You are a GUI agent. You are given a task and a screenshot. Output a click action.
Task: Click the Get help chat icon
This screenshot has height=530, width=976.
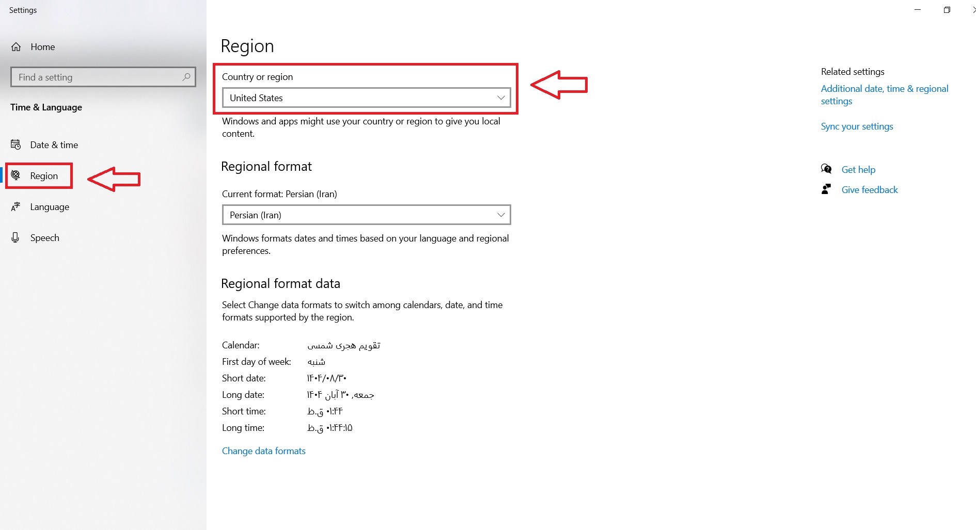826,169
